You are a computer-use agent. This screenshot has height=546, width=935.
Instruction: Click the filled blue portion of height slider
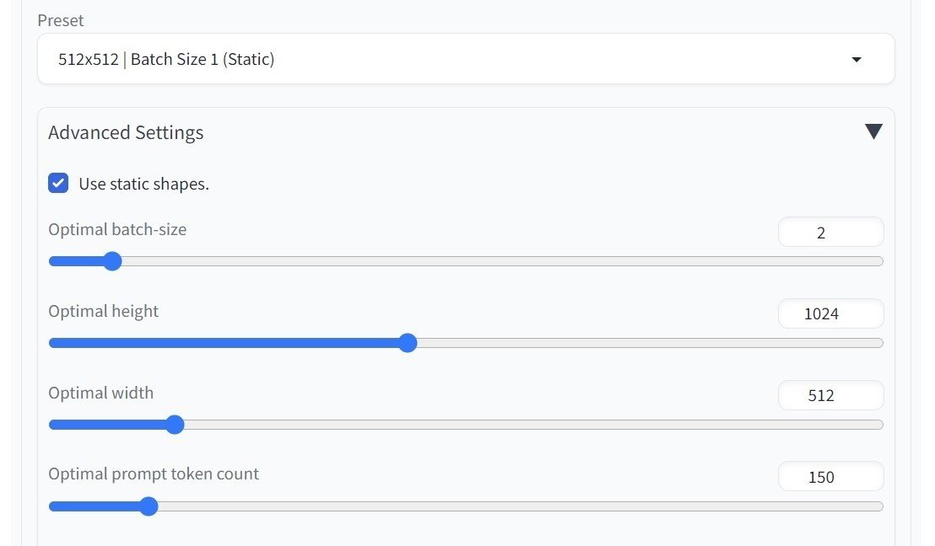pos(228,343)
